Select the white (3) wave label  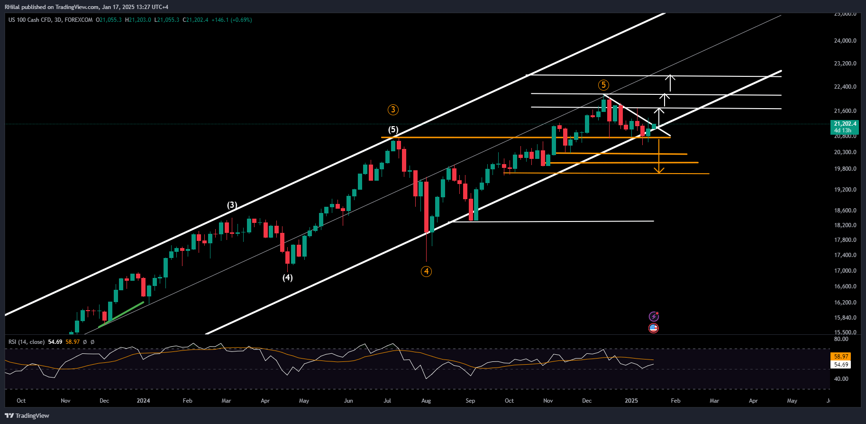[232, 205]
